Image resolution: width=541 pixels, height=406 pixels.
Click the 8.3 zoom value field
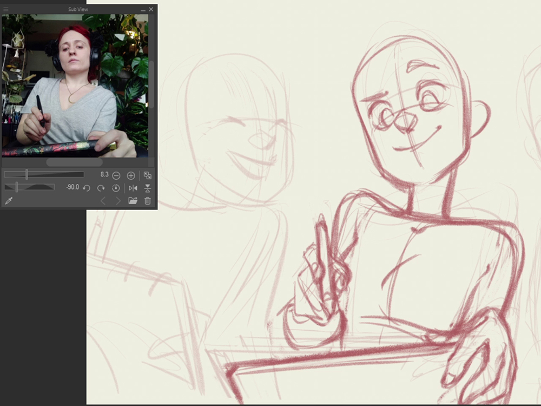click(x=104, y=175)
